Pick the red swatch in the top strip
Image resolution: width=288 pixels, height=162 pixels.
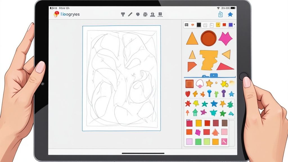(x=224, y=25)
